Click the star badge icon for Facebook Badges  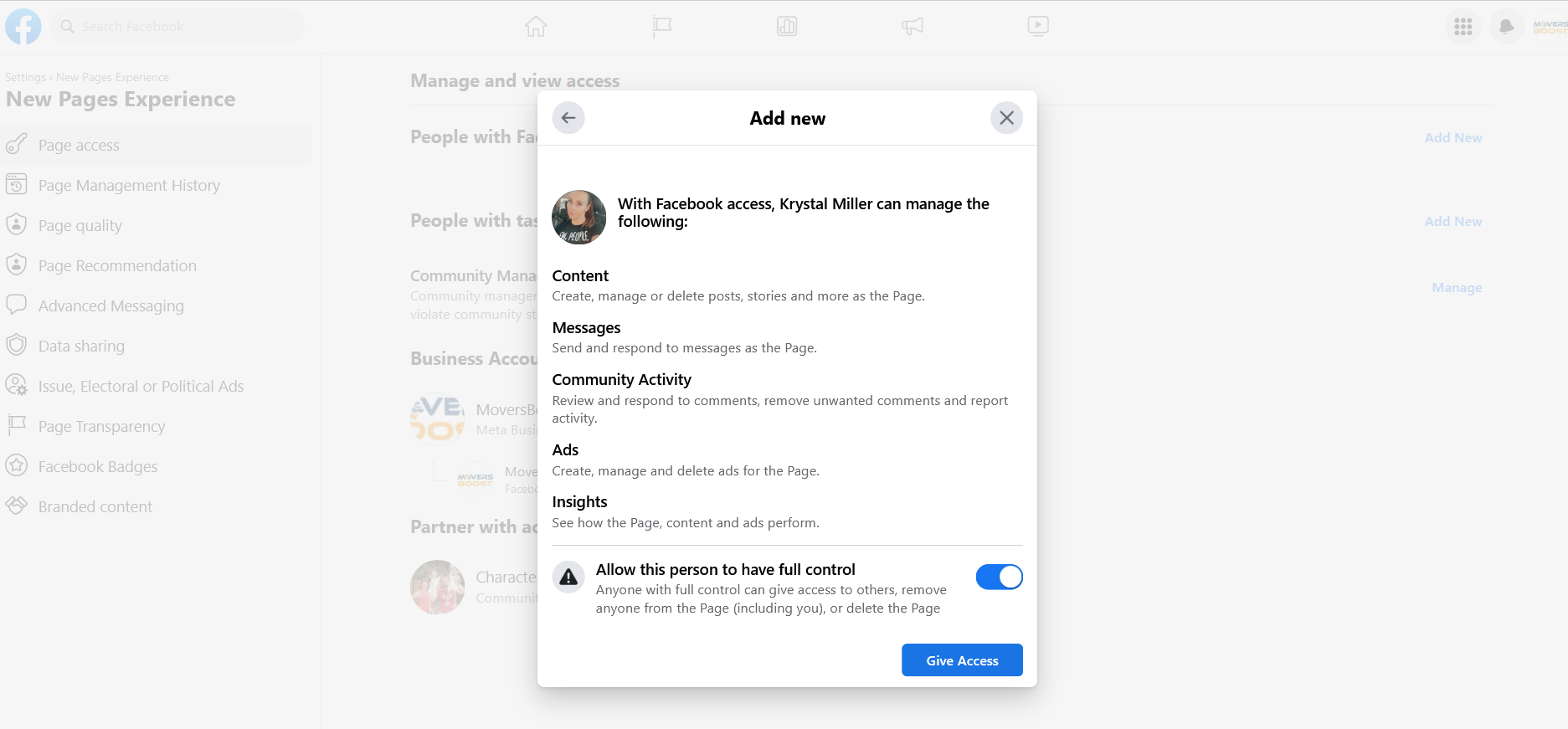[17, 465]
